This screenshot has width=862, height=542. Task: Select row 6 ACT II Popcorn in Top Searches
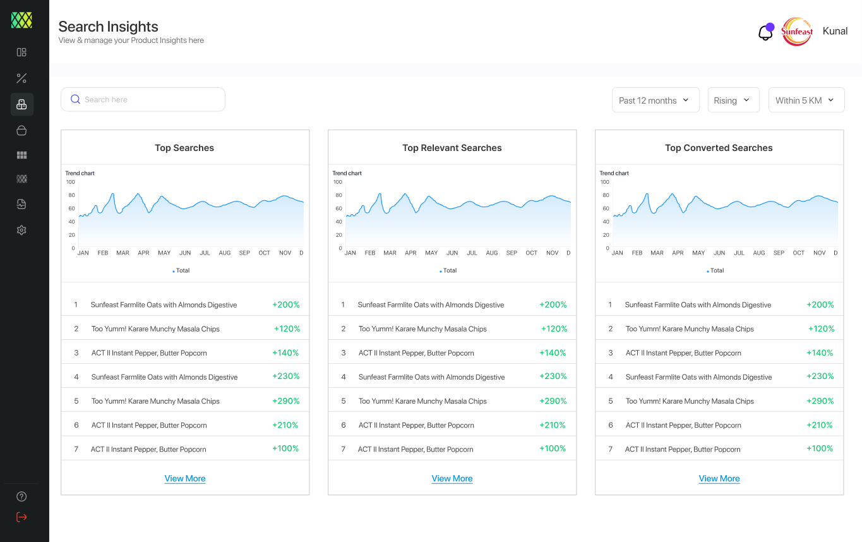point(185,425)
